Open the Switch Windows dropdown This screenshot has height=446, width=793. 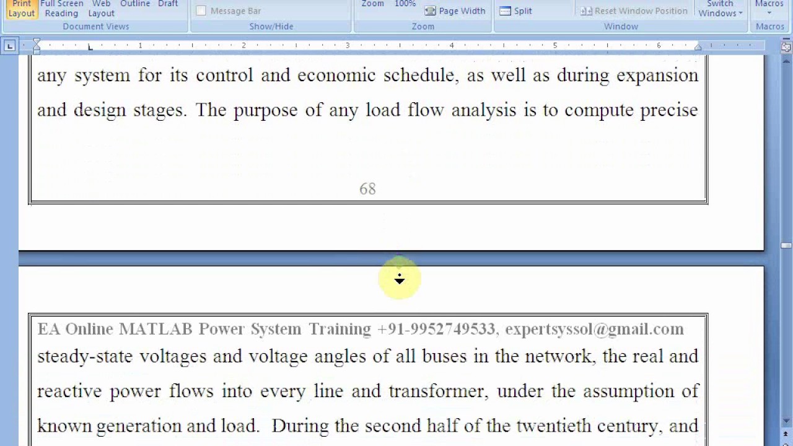pyautogui.click(x=721, y=9)
